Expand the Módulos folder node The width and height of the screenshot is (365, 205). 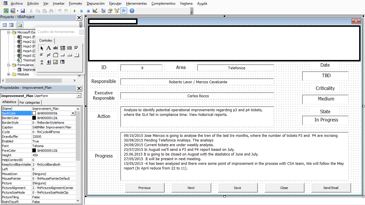coord(8,74)
